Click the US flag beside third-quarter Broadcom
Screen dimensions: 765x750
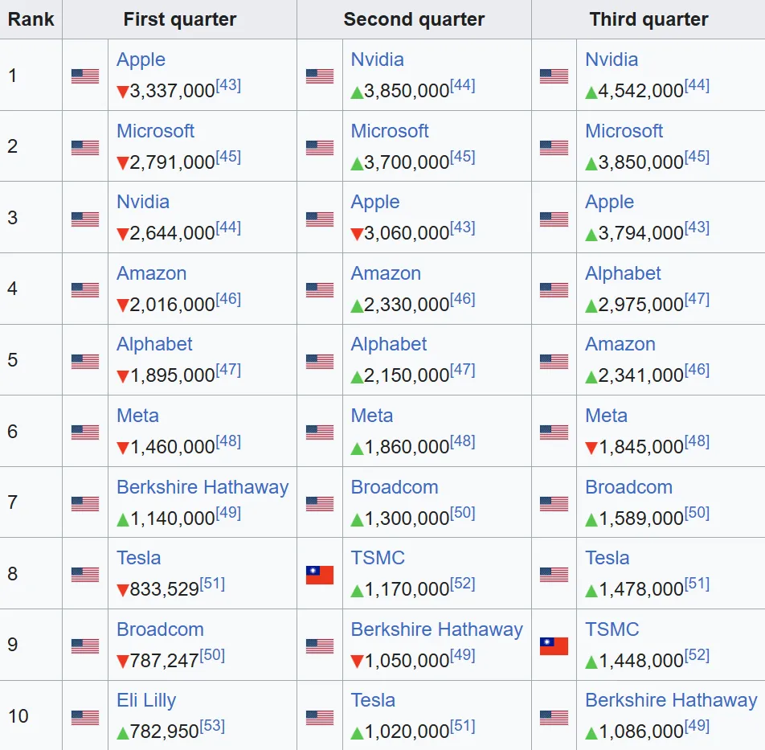point(554,503)
